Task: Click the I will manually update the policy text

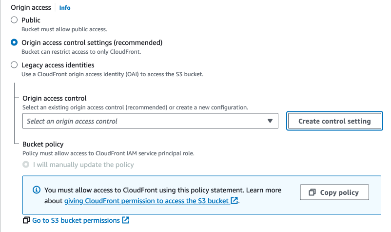Action: 83,165
